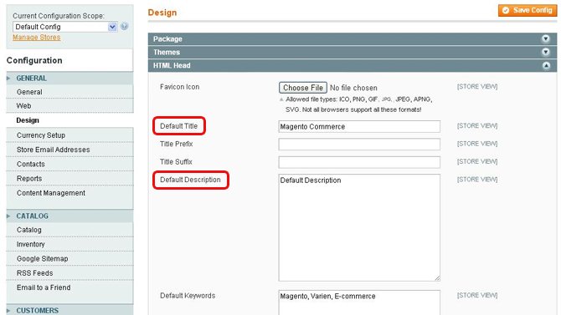Open Content Management settings

tap(69, 193)
